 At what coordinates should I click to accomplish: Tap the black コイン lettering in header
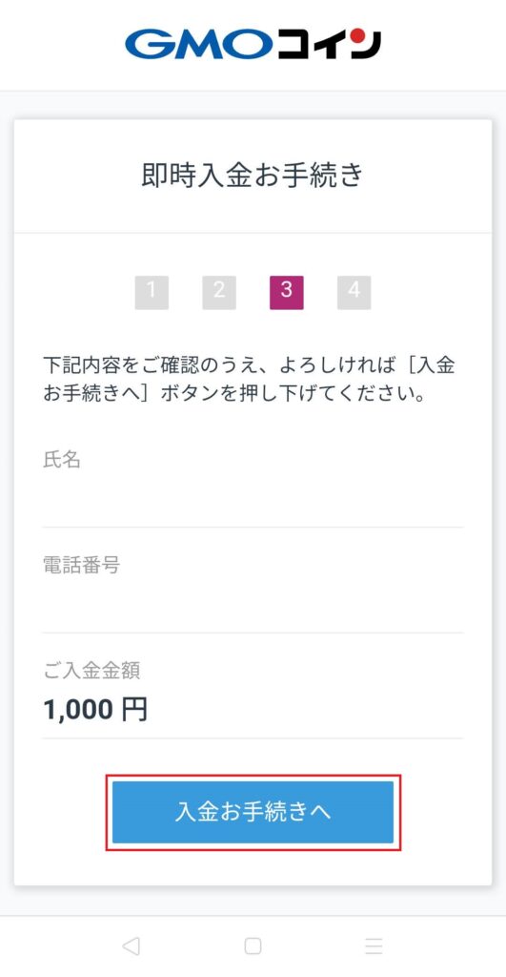[x=330, y=44]
